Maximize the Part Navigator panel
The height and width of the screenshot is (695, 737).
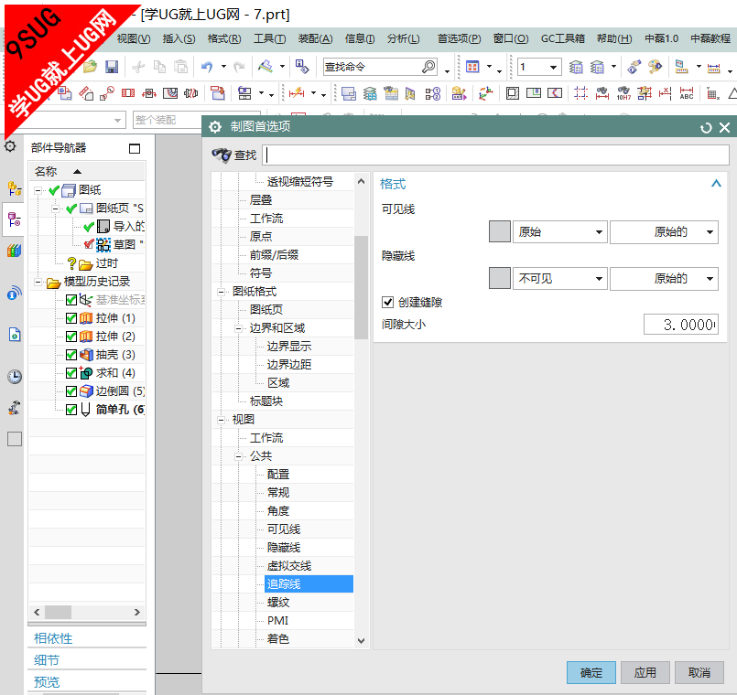[x=135, y=148]
